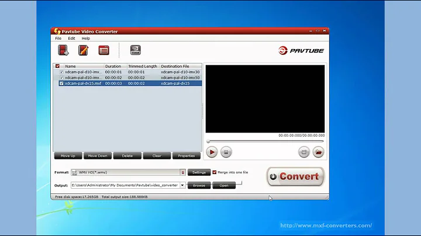Click the Move Up button
The image size is (421, 236).
[x=68, y=156]
